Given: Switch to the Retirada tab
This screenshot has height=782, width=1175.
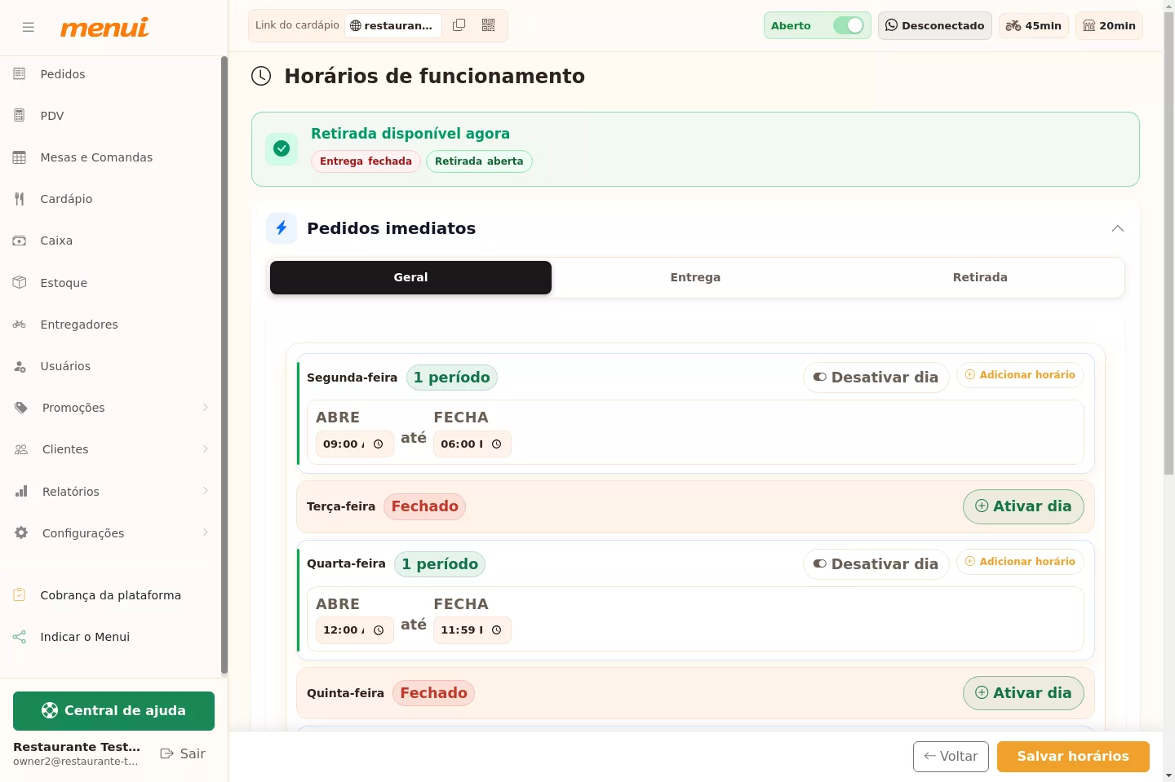Looking at the screenshot, I should click(x=980, y=277).
